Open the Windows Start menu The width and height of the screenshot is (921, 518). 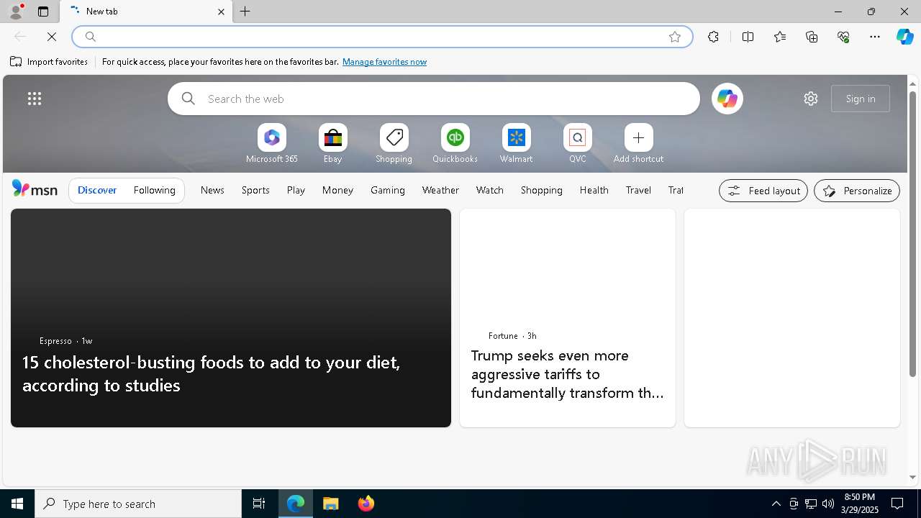17,504
